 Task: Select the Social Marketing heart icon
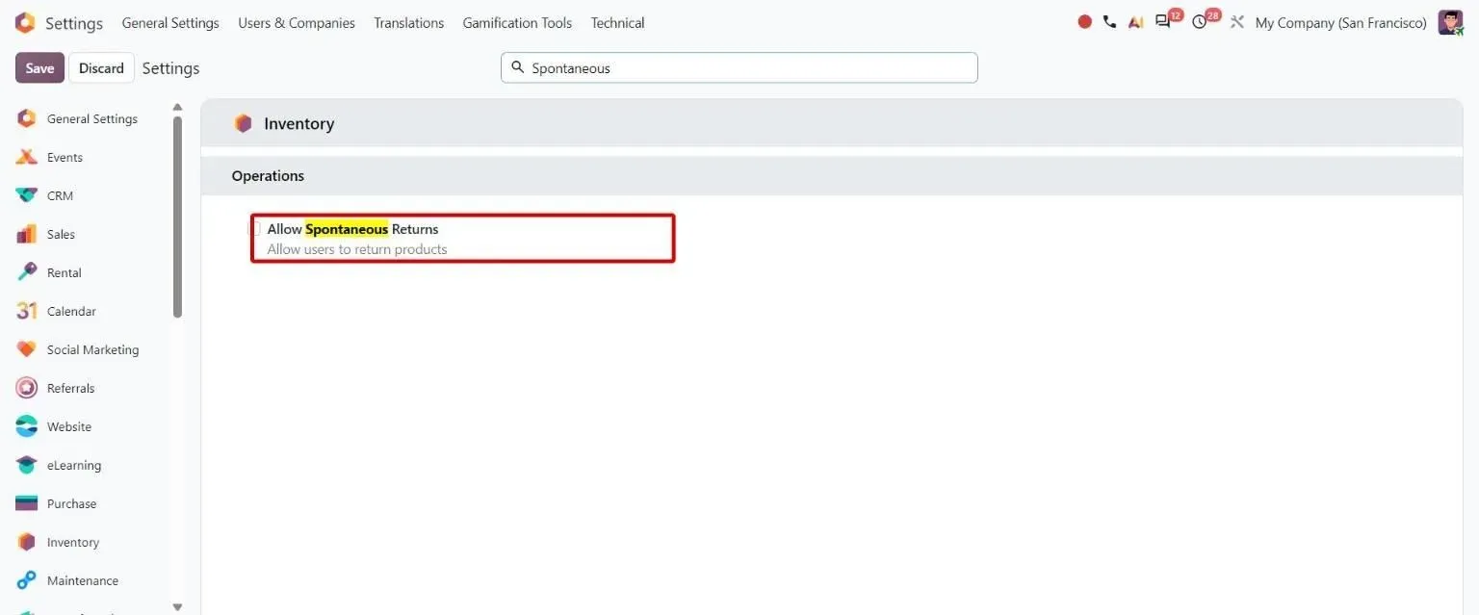[27, 349]
